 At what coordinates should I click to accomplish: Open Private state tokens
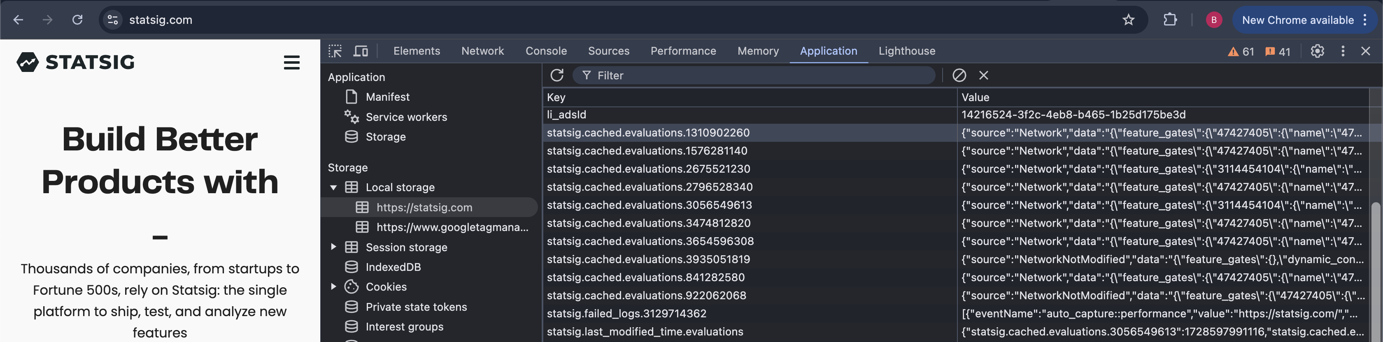click(x=416, y=307)
